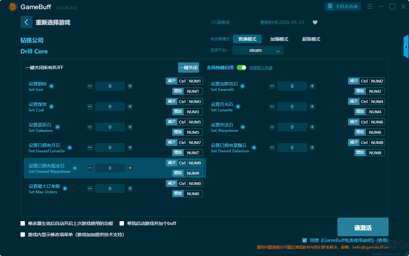Click the 增加 NUM1 hotkey box
Screen dimensions: 409x256
point(188,91)
